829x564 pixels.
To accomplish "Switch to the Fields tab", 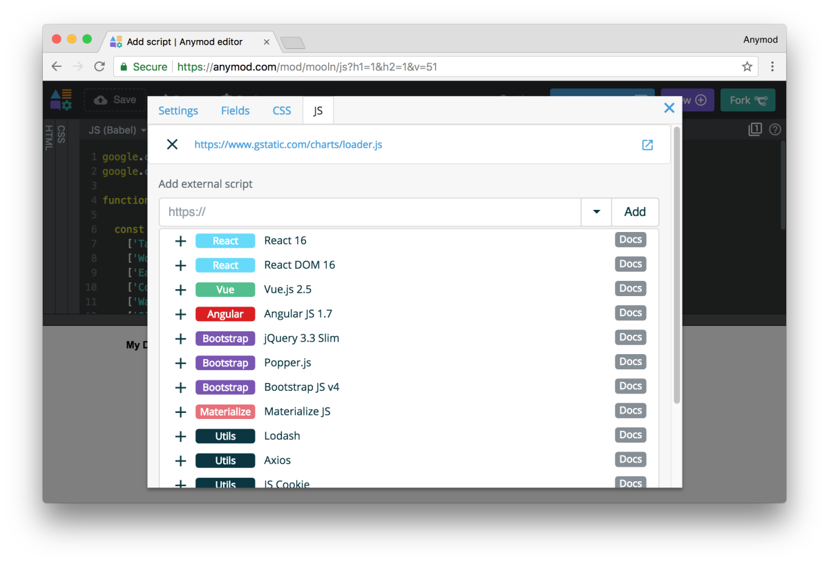I will click(x=236, y=110).
